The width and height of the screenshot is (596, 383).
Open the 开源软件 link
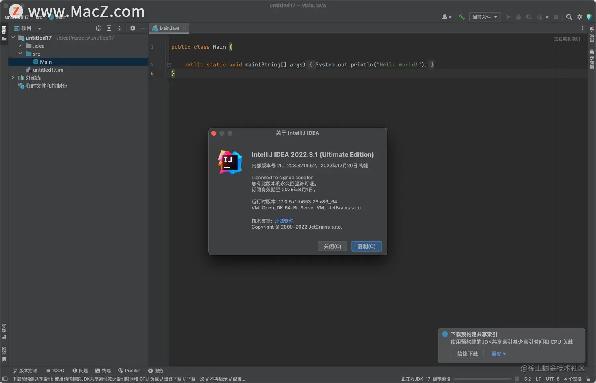[284, 221]
